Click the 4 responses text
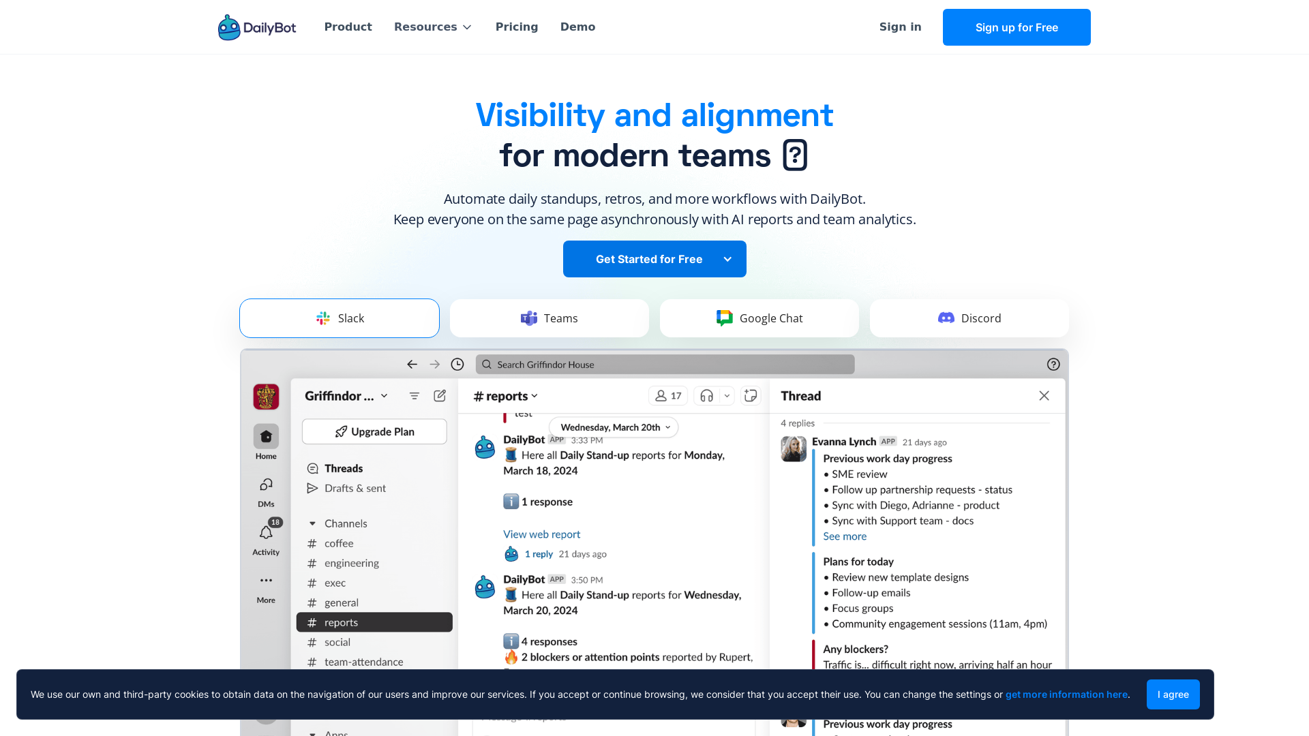The image size is (1309, 736). [550, 641]
